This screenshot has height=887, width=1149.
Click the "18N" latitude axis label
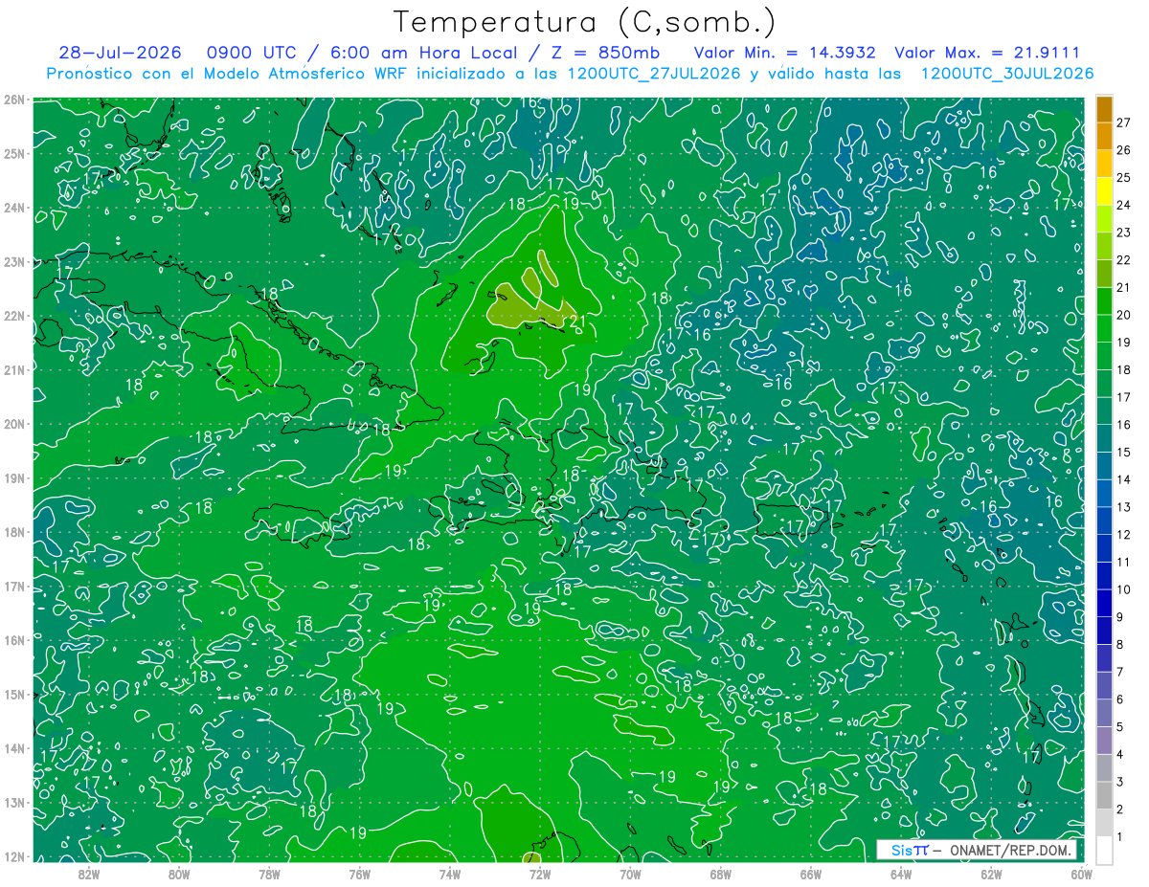(x=13, y=532)
